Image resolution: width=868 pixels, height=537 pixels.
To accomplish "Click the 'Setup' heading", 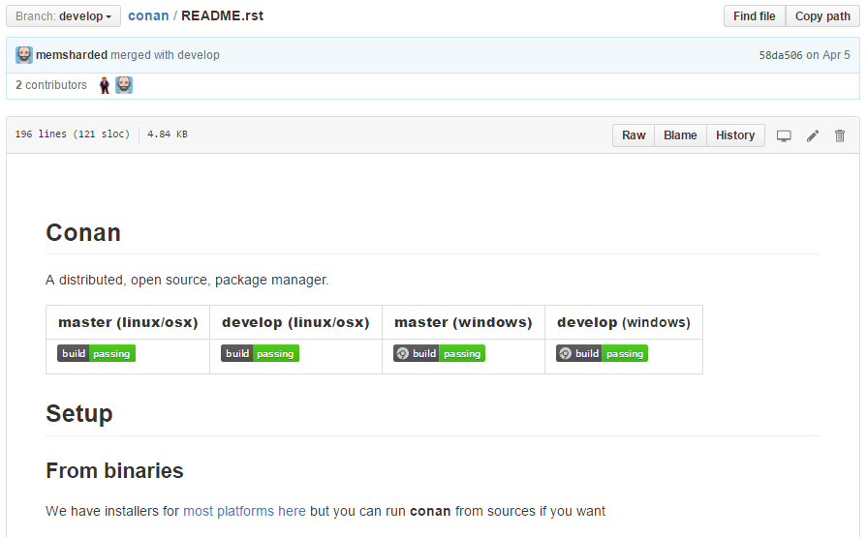I will 79,414.
